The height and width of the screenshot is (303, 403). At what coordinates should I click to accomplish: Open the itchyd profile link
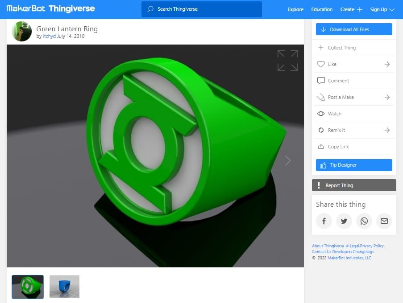pos(49,36)
